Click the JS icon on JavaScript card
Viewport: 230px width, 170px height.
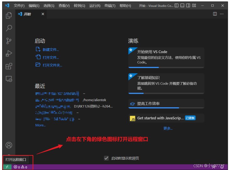click(133, 118)
